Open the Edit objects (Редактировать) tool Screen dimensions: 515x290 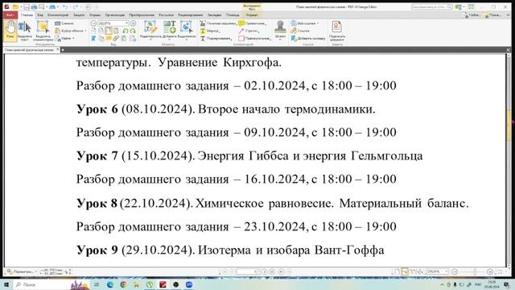point(150,31)
